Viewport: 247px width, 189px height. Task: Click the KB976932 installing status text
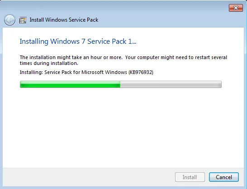tap(86, 72)
